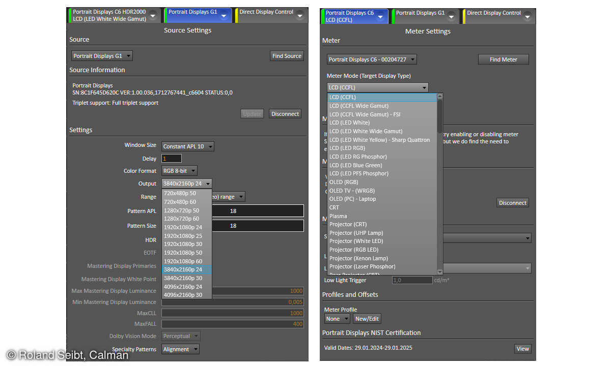Select LCD (LED White Yellow) - Sharp Quattron mode
611x366 pixels.
[382, 140]
